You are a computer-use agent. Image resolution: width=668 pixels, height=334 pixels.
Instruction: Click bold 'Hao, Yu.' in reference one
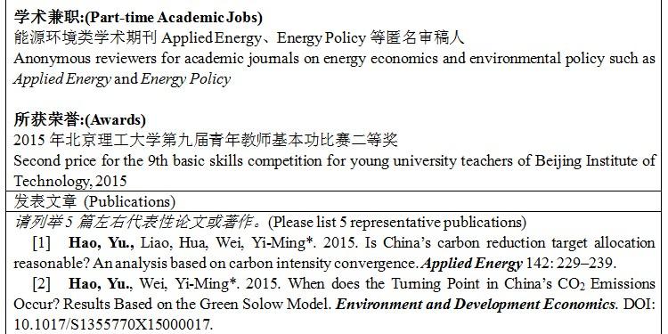pyautogui.click(x=102, y=243)
